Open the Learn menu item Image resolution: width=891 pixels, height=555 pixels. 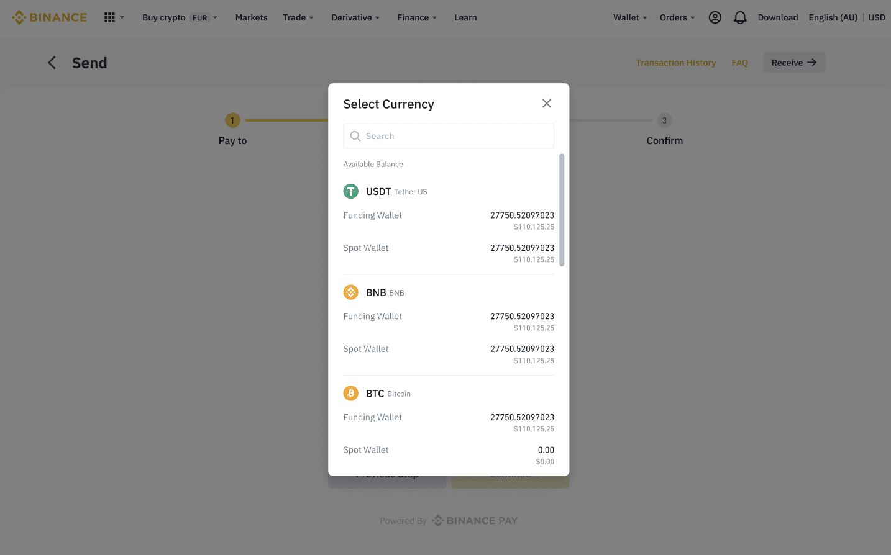pyautogui.click(x=465, y=17)
